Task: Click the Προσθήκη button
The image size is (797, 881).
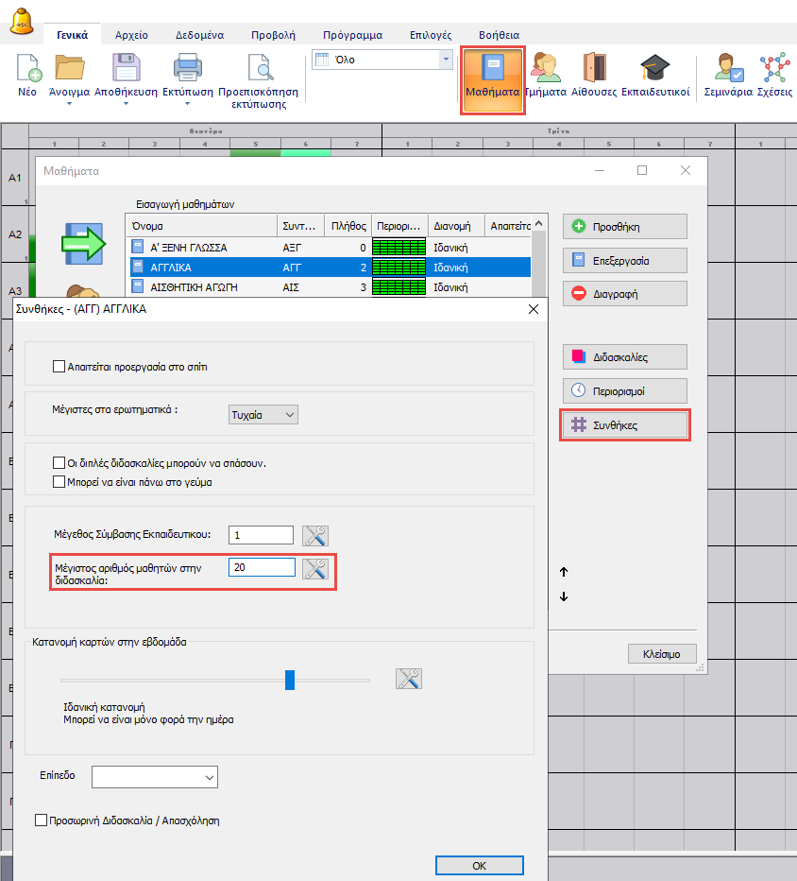Action: (624, 227)
